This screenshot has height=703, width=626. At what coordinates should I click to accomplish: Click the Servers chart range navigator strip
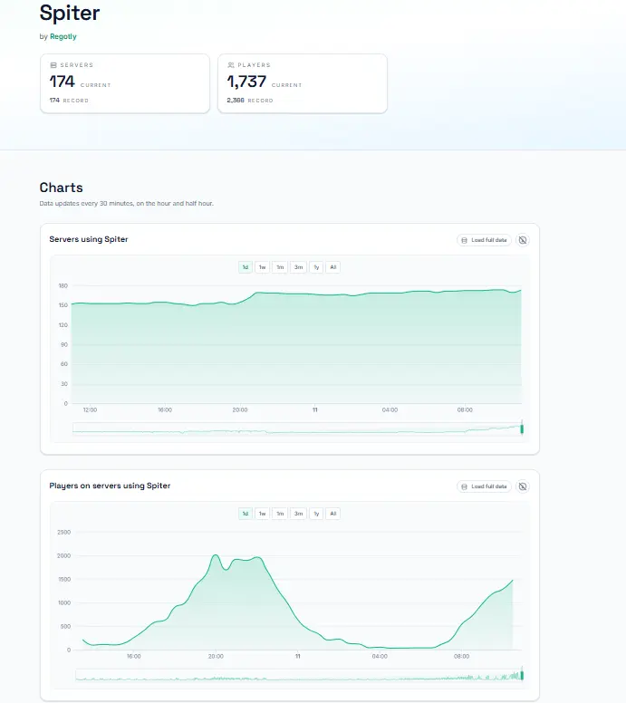tap(297, 429)
